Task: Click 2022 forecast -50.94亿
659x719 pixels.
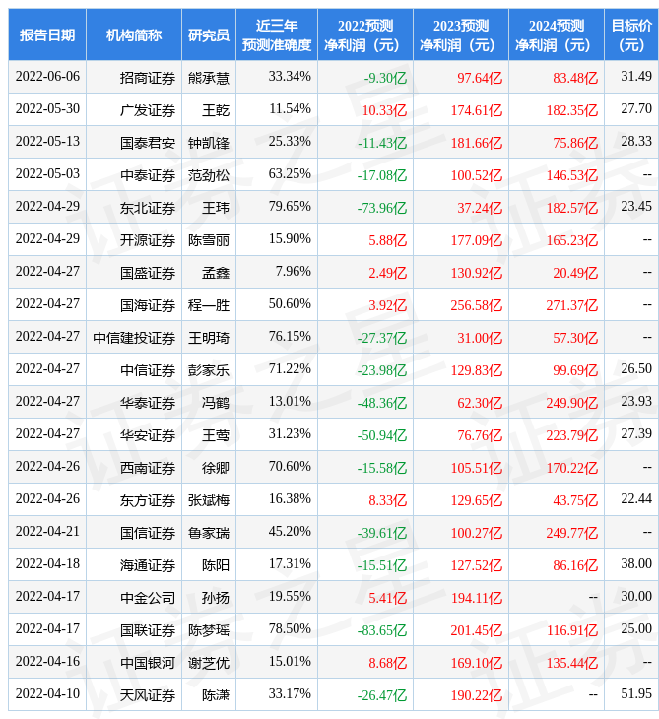Action: (x=382, y=436)
